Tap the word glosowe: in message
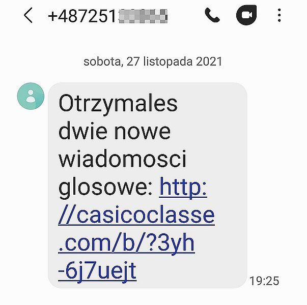The width and height of the screenshot is (307, 305). tap(105, 187)
